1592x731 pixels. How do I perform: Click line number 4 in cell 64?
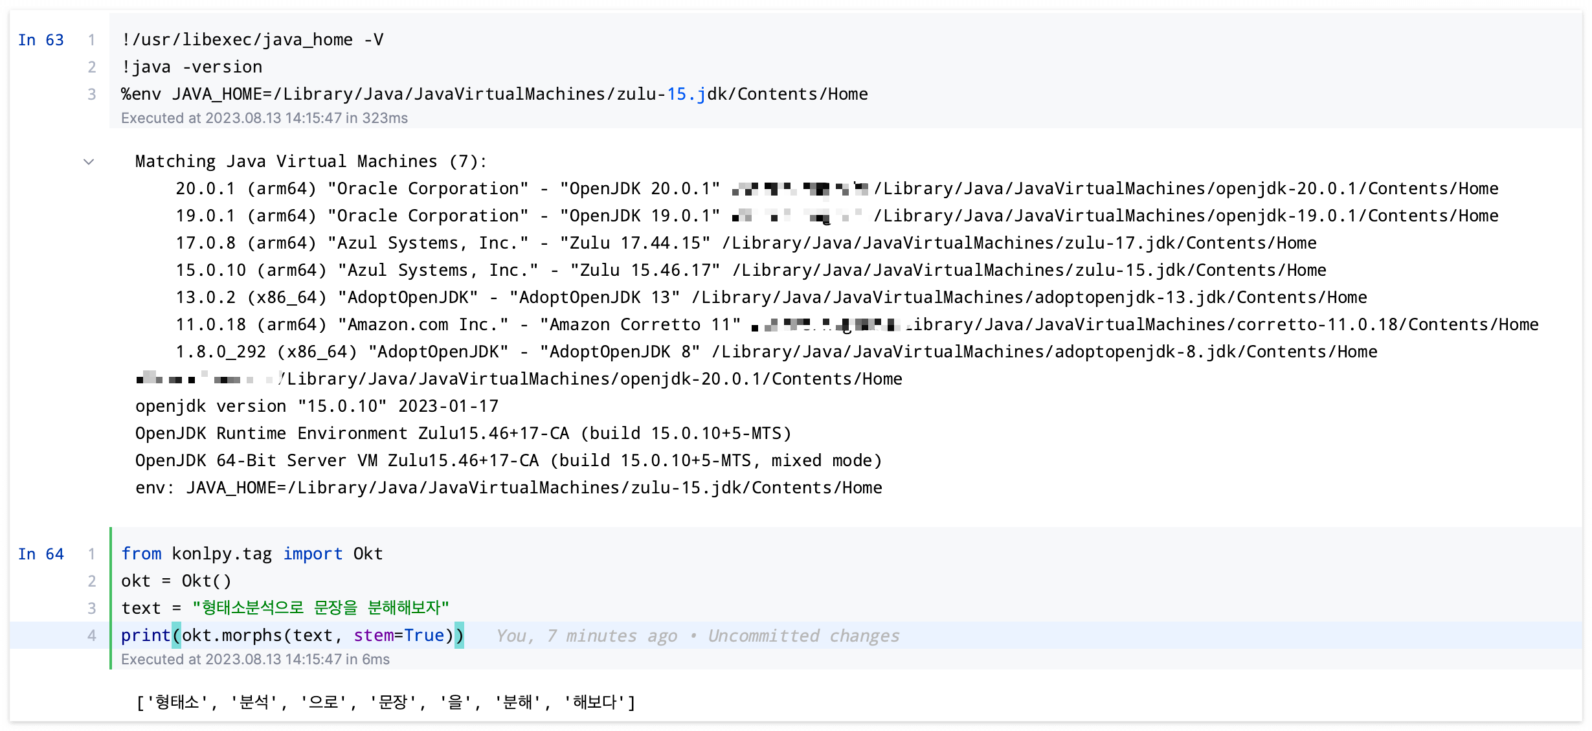[x=92, y=636]
